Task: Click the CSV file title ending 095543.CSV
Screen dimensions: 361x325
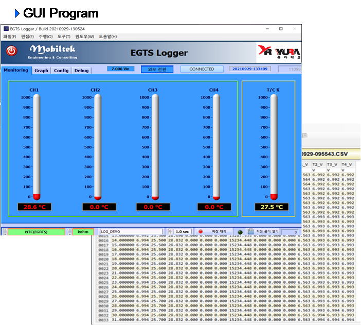Action: (x=324, y=154)
